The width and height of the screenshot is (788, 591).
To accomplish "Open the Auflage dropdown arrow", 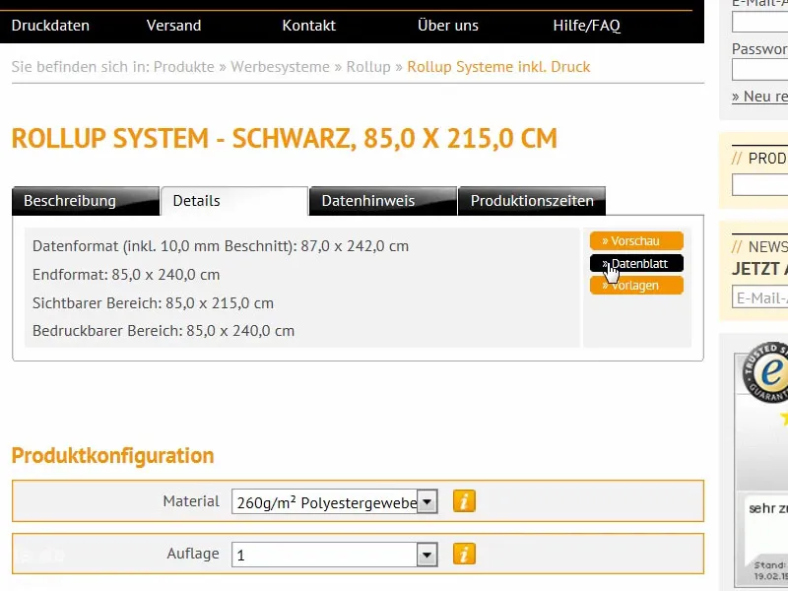I will click(x=427, y=555).
